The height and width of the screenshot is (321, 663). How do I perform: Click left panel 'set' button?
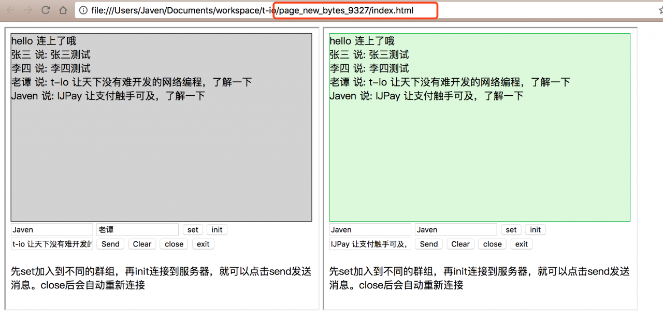193,230
